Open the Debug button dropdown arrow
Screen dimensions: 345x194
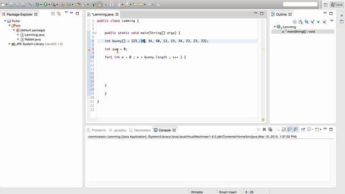(x=41, y=5)
